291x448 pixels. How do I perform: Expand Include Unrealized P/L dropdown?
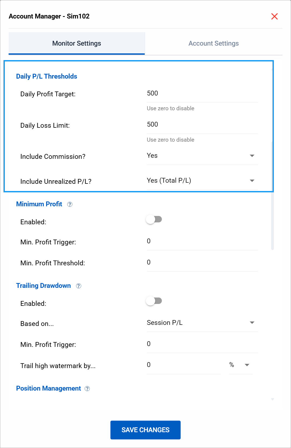(202, 181)
